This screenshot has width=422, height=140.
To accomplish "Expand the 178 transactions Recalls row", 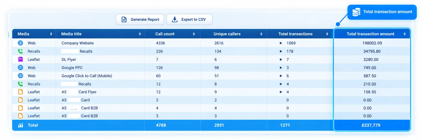I will pos(281,51).
